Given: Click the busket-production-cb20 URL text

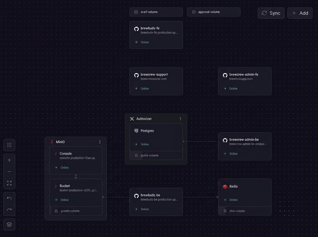Looking at the screenshot, I should [79, 190].
